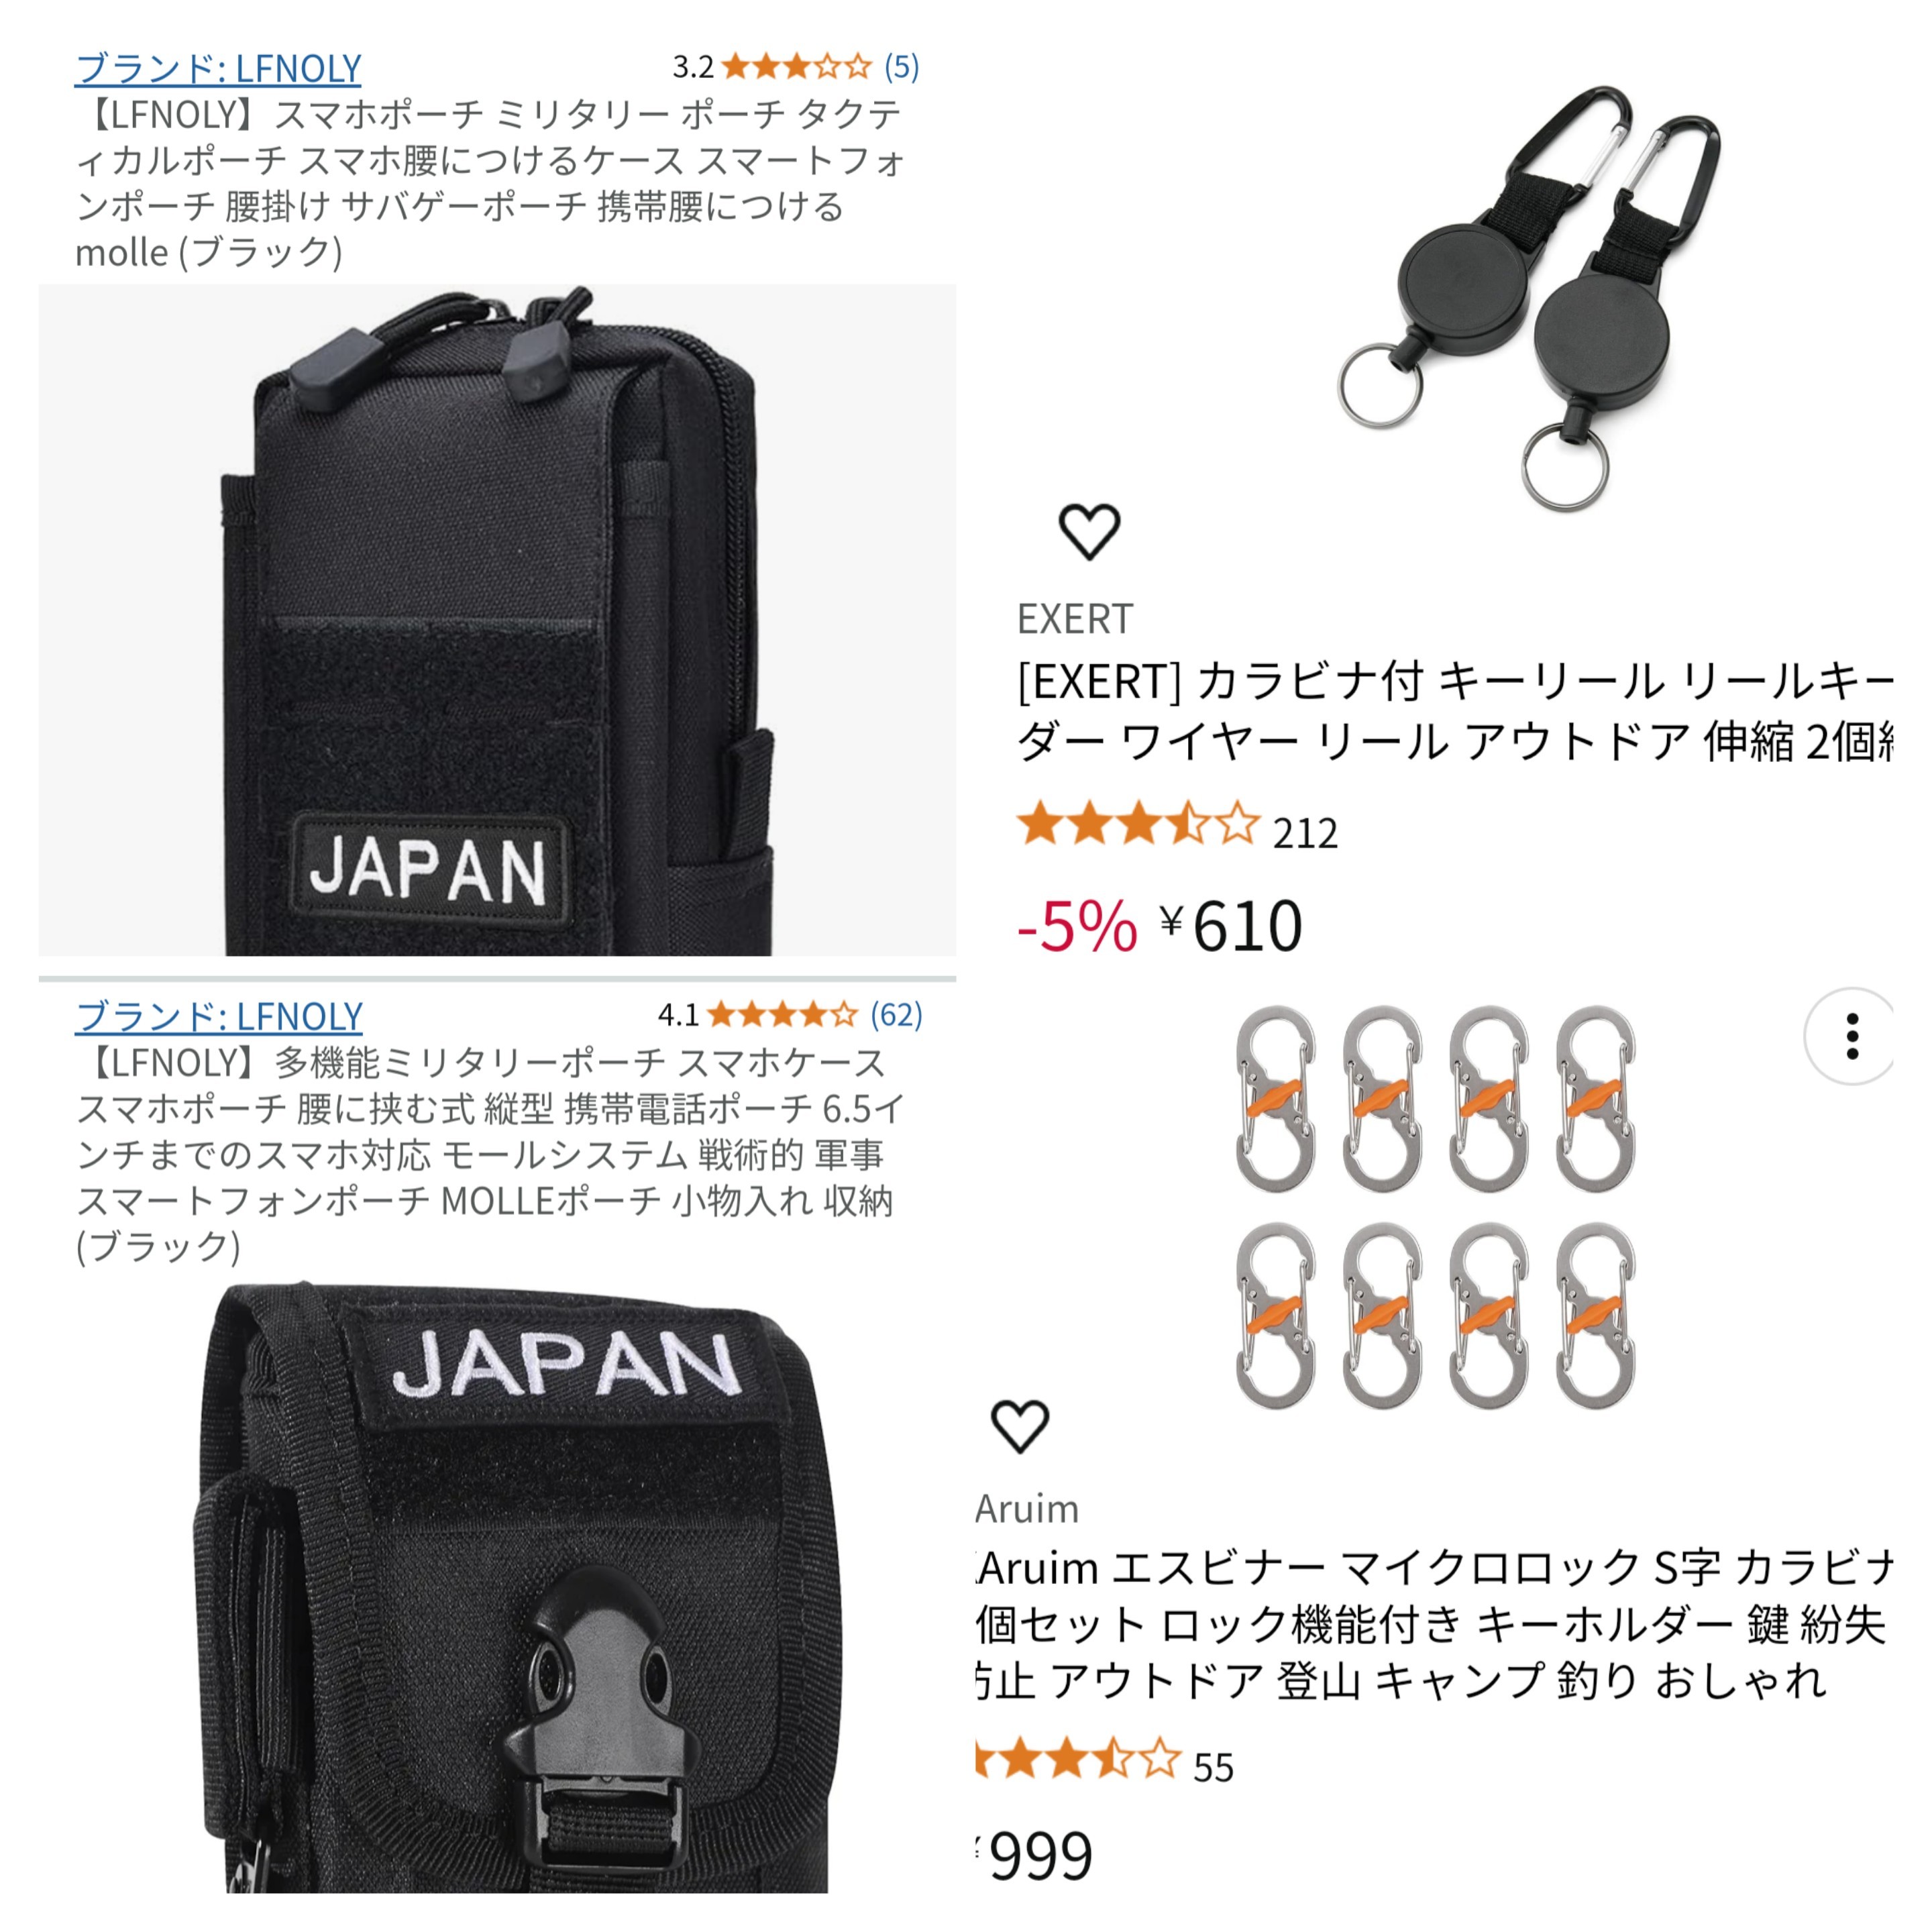1932x1932 pixels.
Task: Open zipper-top JAPAN pouch product image
Action: (x=497, y=620)
